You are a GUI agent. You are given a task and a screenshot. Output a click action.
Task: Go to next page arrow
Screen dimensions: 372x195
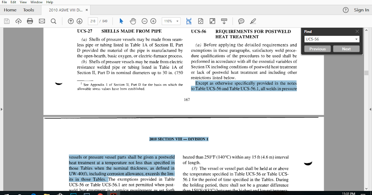(79, 21)
